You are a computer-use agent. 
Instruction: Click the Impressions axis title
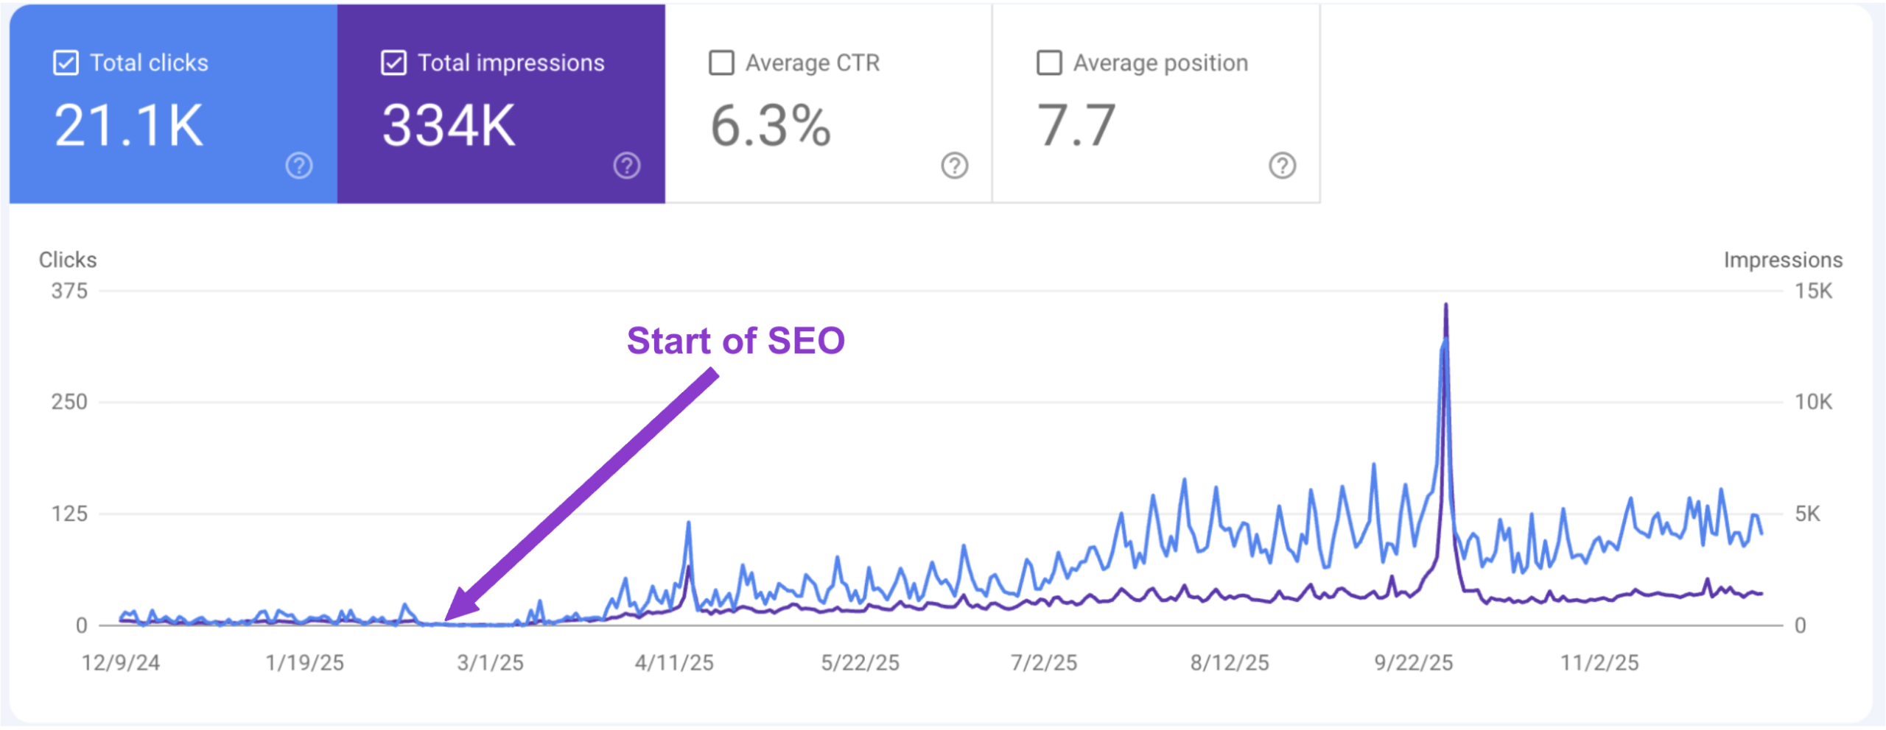(x=1783, y=260)
